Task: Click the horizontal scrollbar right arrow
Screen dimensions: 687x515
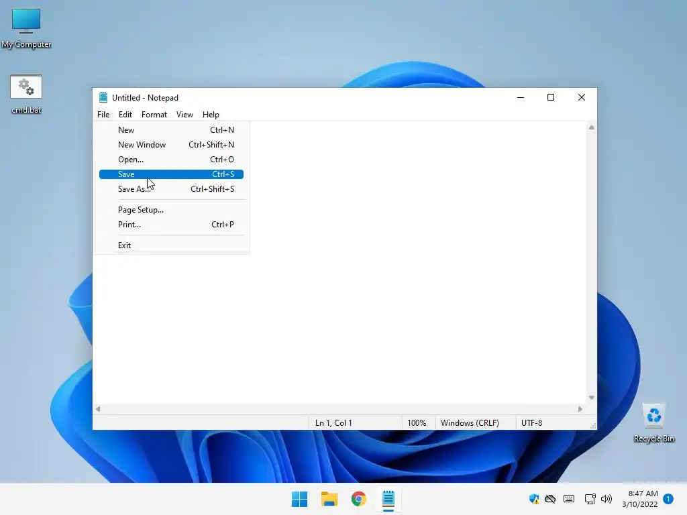Action: coord(580,409)
